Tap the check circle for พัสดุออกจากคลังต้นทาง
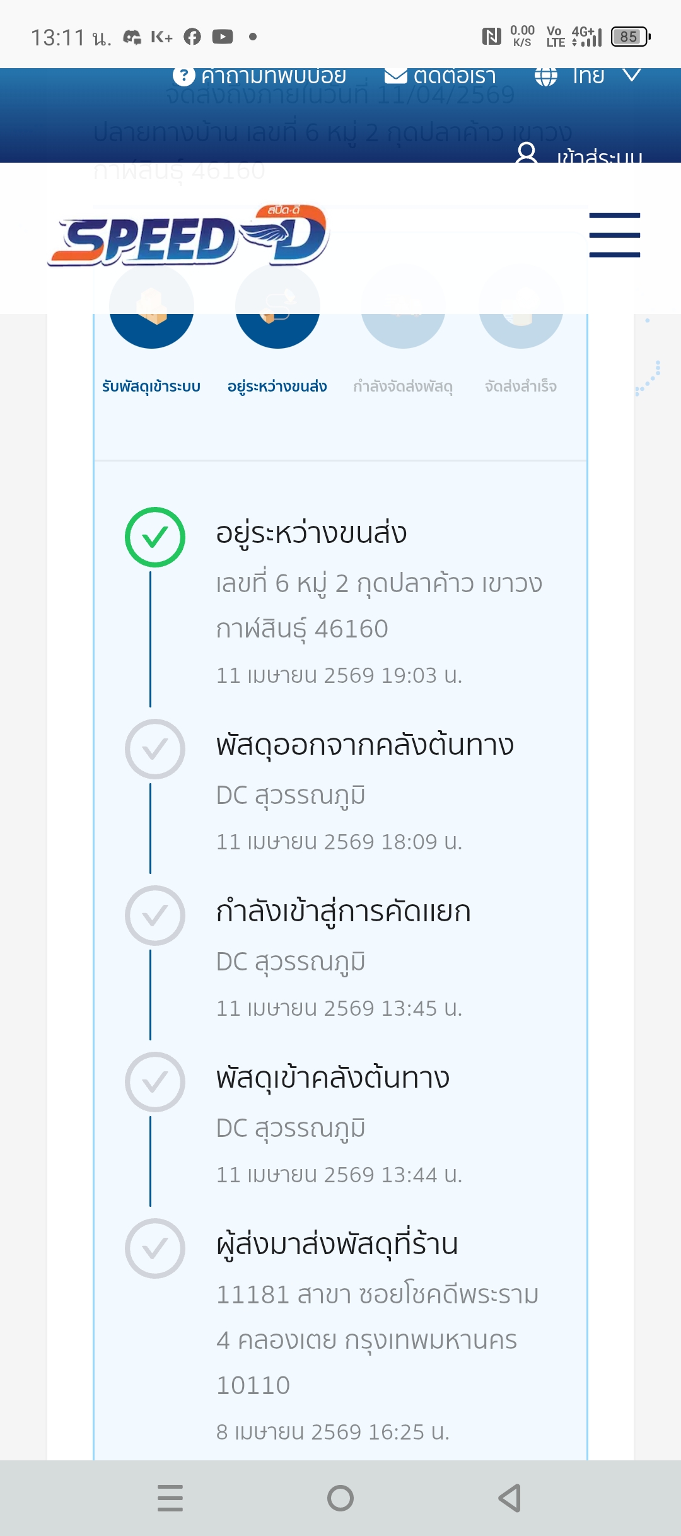The image size is (681, 1536). coord(154,749)
